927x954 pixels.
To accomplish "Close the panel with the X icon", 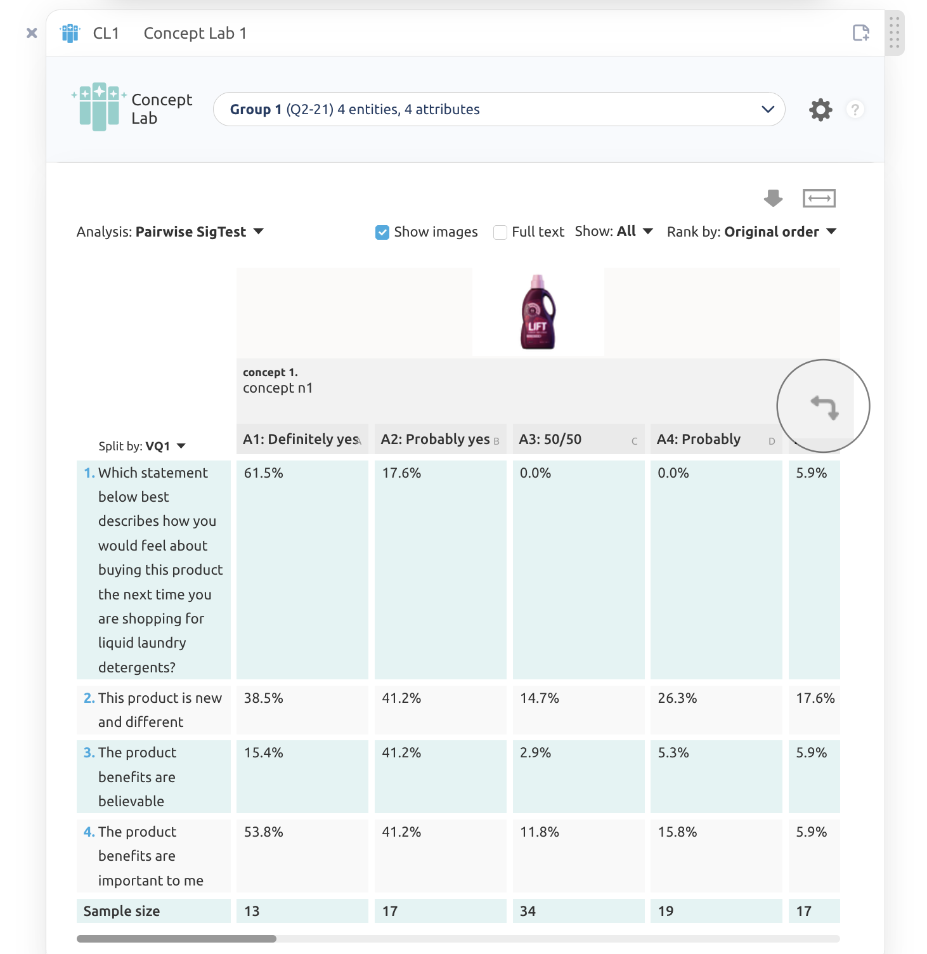I will tap(32, 33).
